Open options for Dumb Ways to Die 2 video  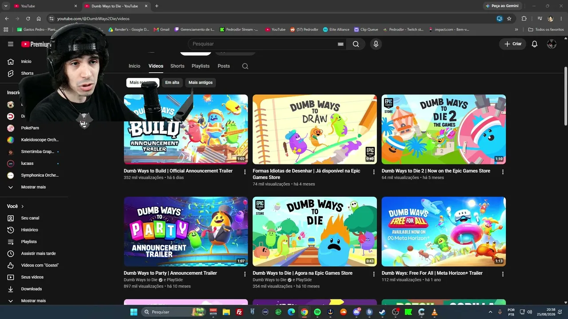click(503, 172)
